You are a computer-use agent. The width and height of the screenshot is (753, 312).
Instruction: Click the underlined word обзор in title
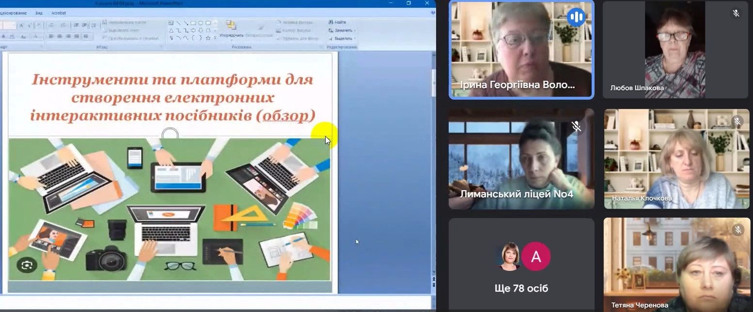pyautogui.click(x=285, y=116)
